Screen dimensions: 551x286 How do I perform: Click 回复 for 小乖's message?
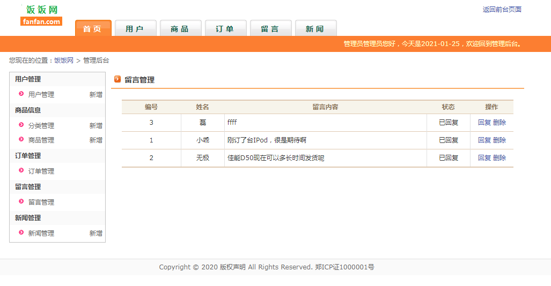pyautogui.click(x=484, y=140)
